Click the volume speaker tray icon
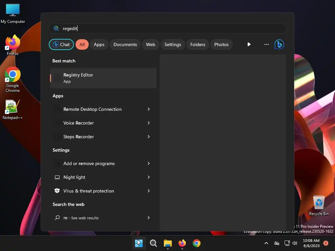This screenshot has height=251, width=335. tap(295, 243)
